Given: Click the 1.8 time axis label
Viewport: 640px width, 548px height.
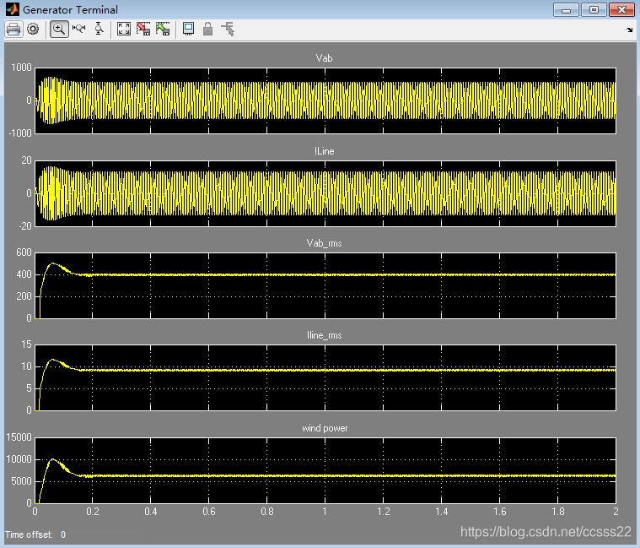Looking at the screenshot, I should [x=558, y=512].
